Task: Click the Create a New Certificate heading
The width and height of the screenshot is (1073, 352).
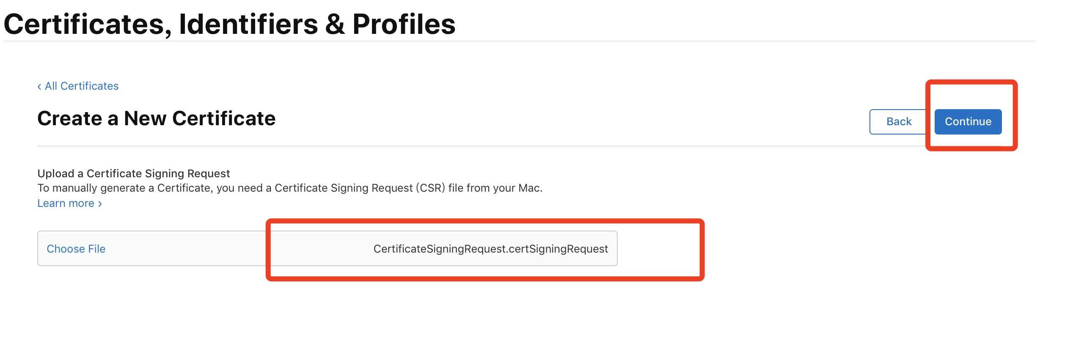Action: click(157, 118)
